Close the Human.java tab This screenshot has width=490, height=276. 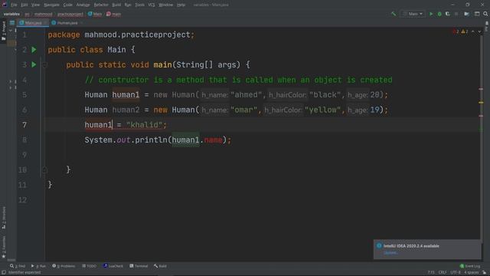pos(82,23)
